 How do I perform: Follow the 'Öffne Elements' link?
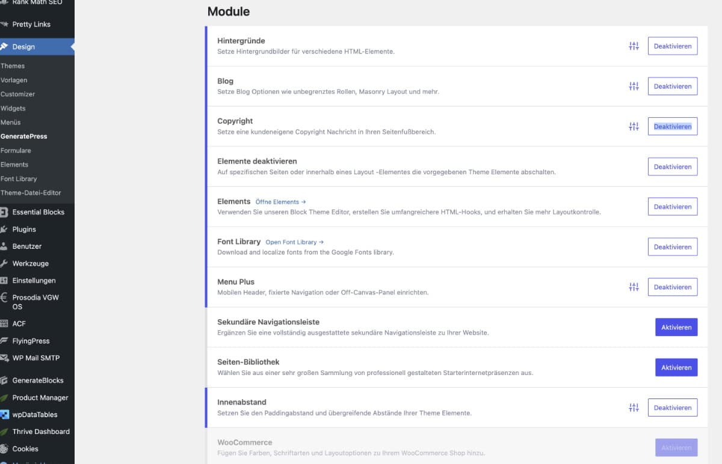280,202
